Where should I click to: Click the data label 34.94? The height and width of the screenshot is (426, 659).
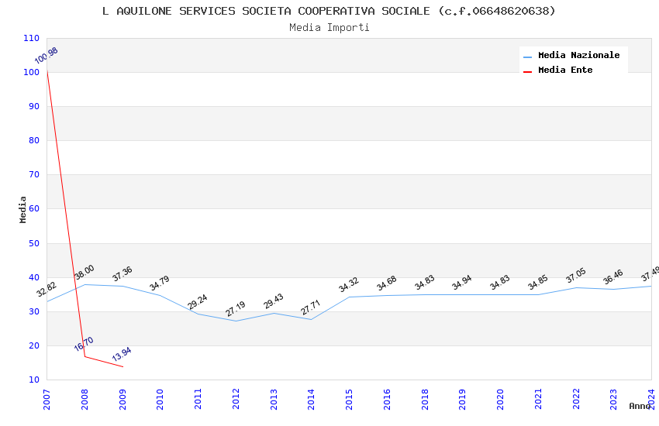[462, 283]
